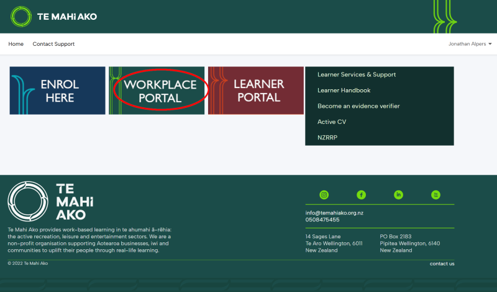Screen dimensions: 497x292
Task: Click phone number 0508475455
Action: pos(322,220)
